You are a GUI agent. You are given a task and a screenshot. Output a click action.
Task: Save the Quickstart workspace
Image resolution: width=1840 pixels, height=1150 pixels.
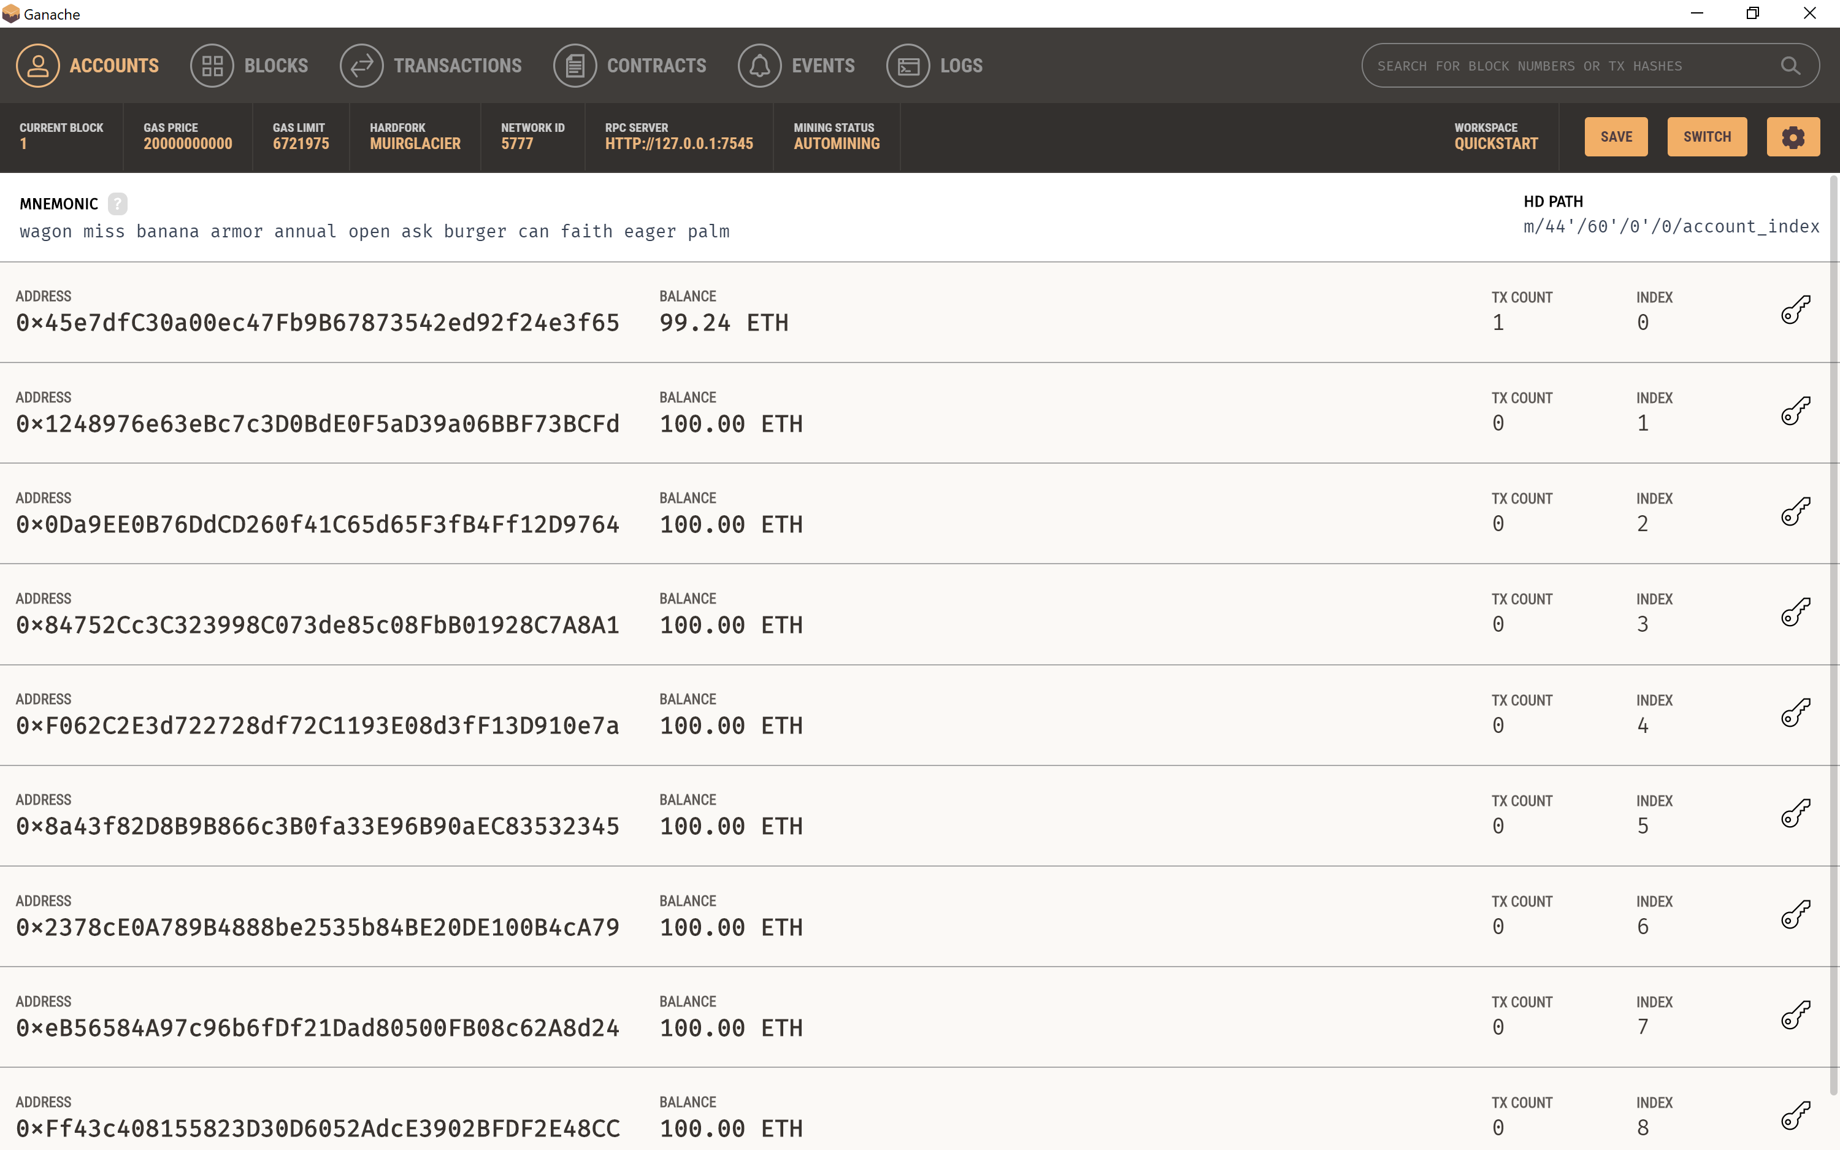(1616, 137)
